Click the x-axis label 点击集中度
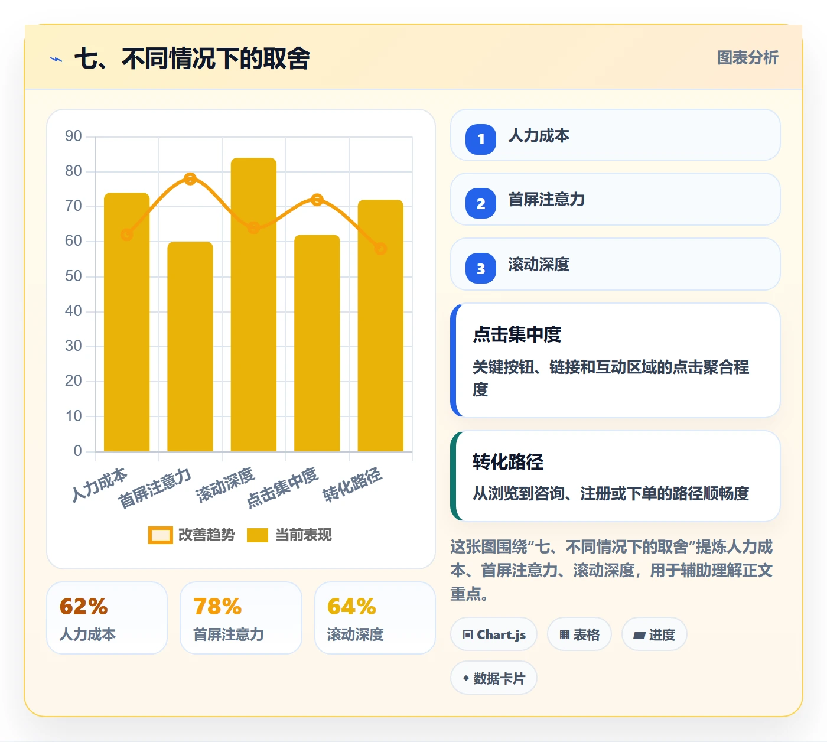The width and height of the screenshot is (827, 742). pyautogui.click(x=282, y=488)
